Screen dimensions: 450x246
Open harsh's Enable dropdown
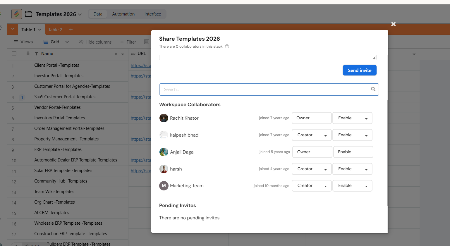[352, 169]
